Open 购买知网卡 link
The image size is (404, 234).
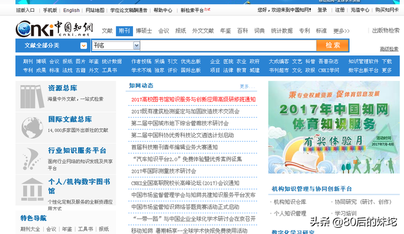point(387,10)
